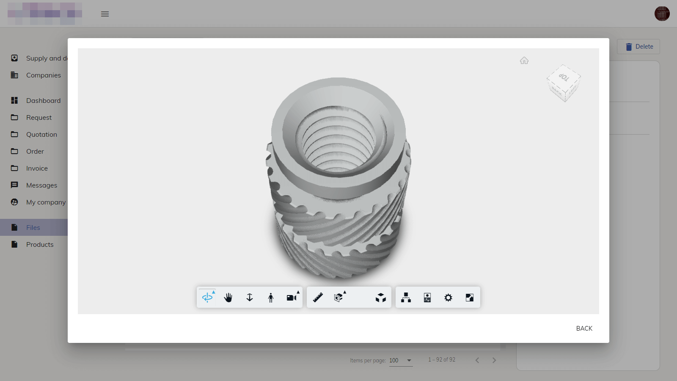Select the Zoom up-down arrow tool

[x=250, y=298]
